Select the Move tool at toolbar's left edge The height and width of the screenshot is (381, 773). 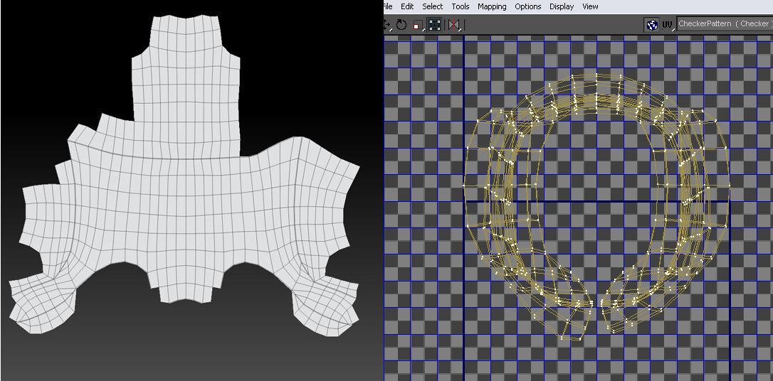tap(387, 25)
